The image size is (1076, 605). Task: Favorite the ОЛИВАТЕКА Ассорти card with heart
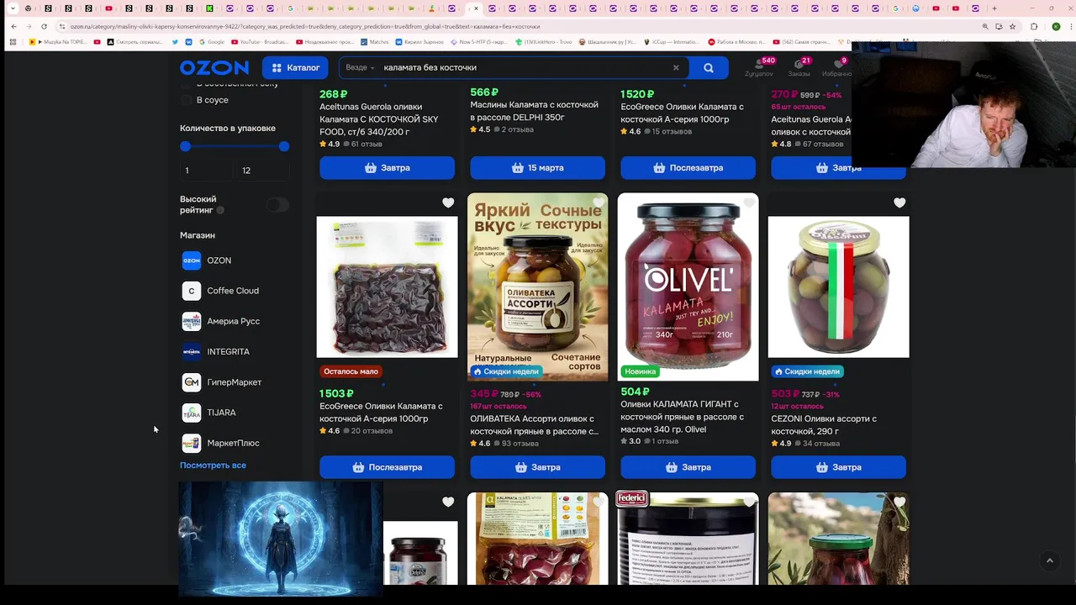click(x=599, y=203)
